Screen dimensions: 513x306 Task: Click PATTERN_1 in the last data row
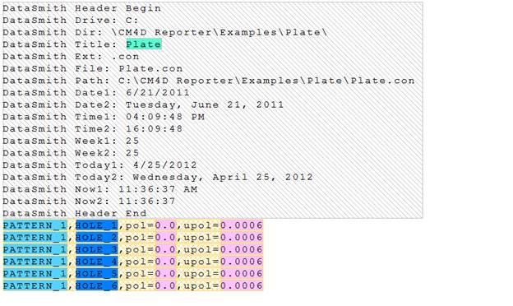[35, 285]
